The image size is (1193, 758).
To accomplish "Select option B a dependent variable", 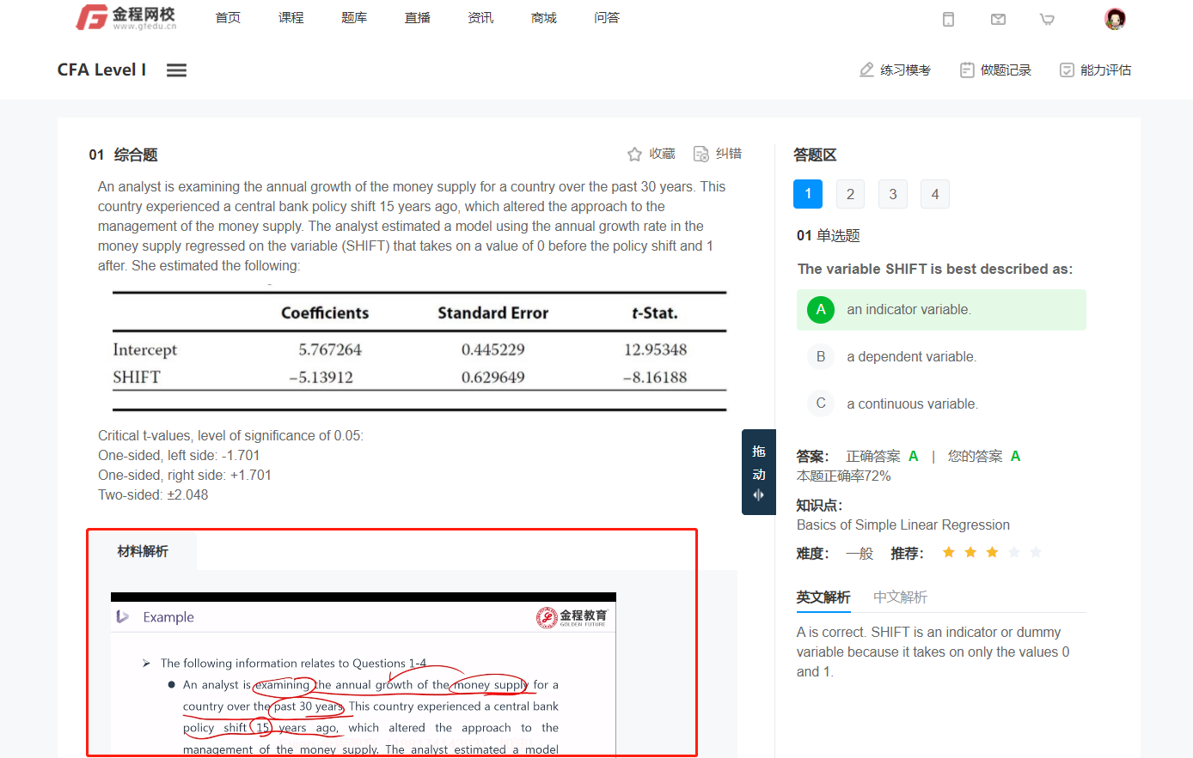I will tap(821, 357).
